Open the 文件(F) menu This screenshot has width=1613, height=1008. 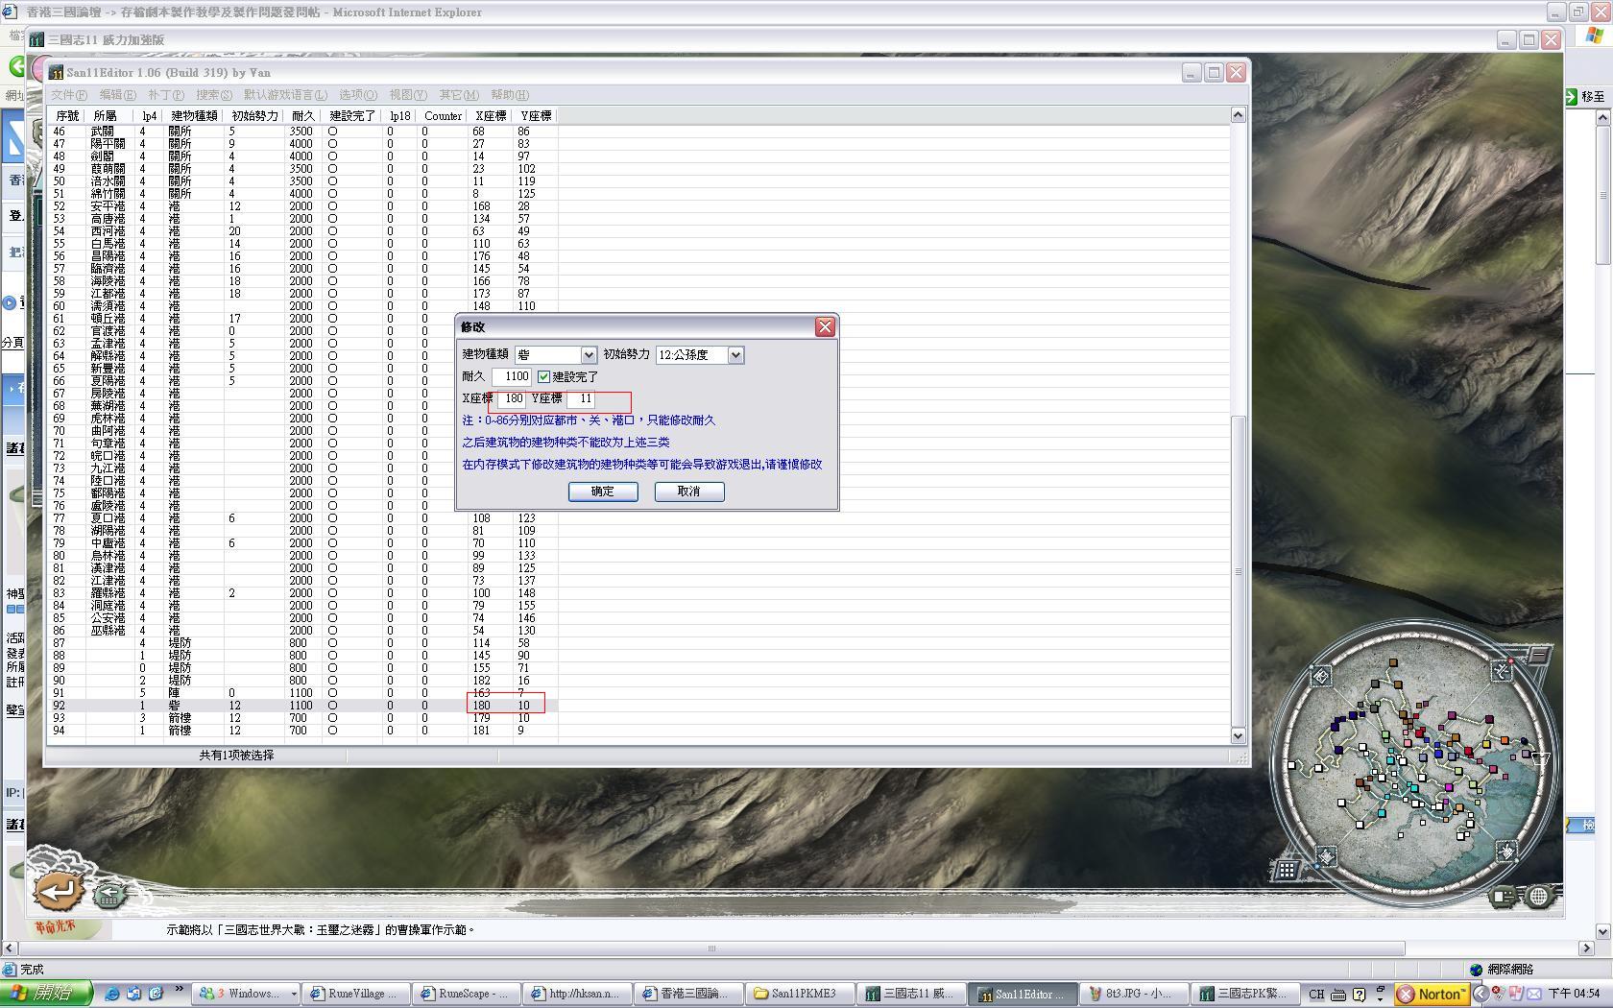[x=68, y=95]
